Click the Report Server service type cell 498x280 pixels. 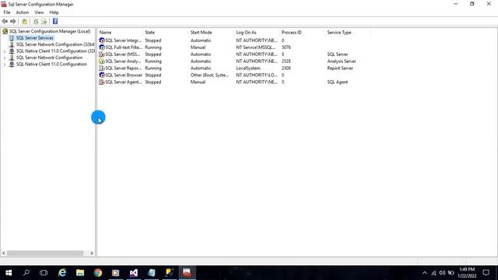pyautogui.click(x=340, y=68)
